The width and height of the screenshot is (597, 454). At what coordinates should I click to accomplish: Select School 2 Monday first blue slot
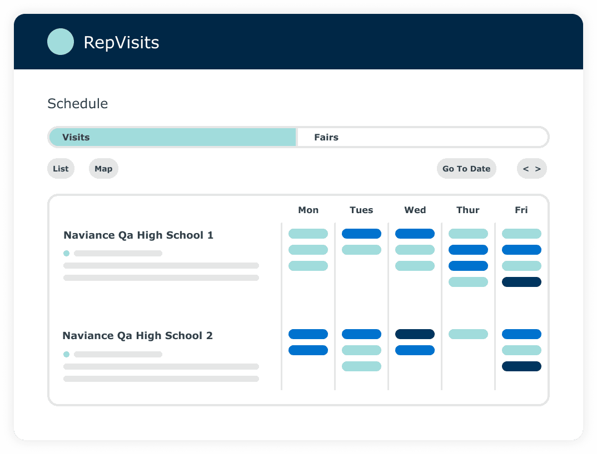point(308,334)
